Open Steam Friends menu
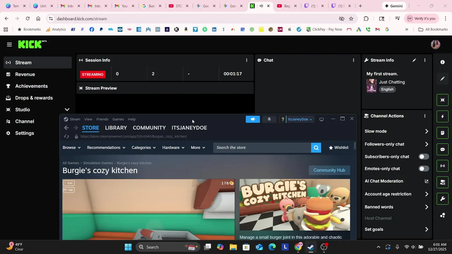 tap(102, 119)
